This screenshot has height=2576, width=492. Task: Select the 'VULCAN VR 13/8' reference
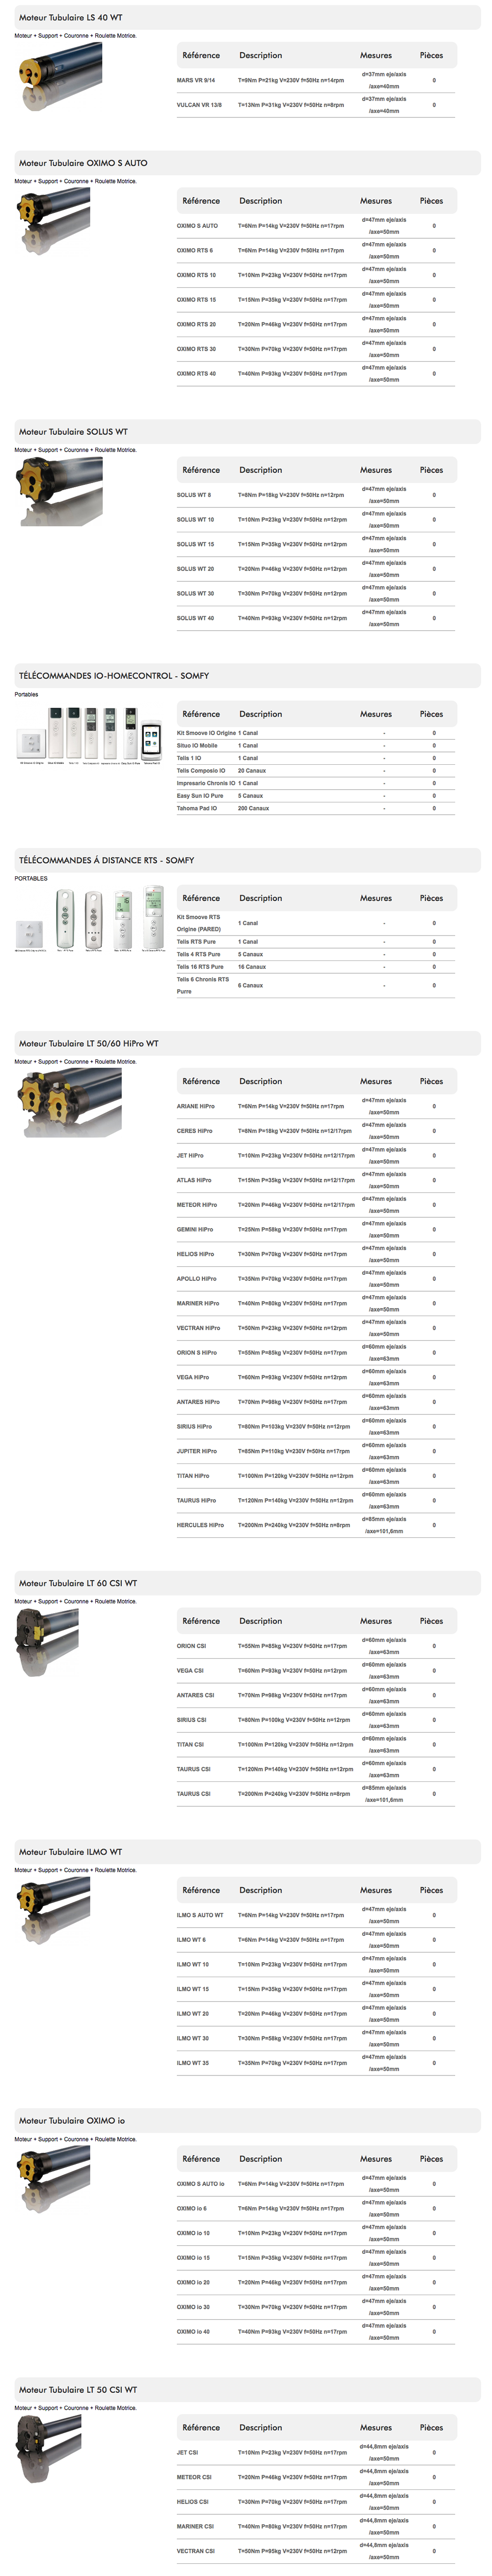[200, 105]
